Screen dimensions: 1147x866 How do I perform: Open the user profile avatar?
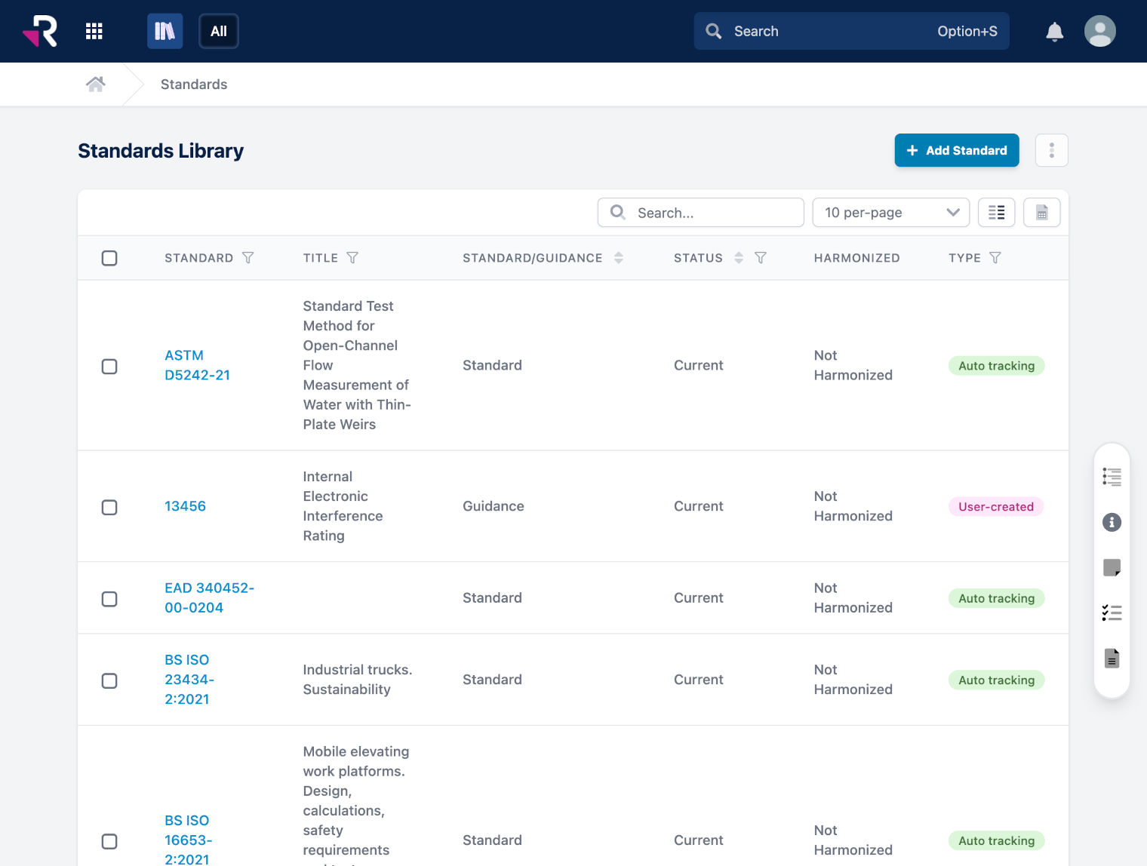coord(1100,31)
